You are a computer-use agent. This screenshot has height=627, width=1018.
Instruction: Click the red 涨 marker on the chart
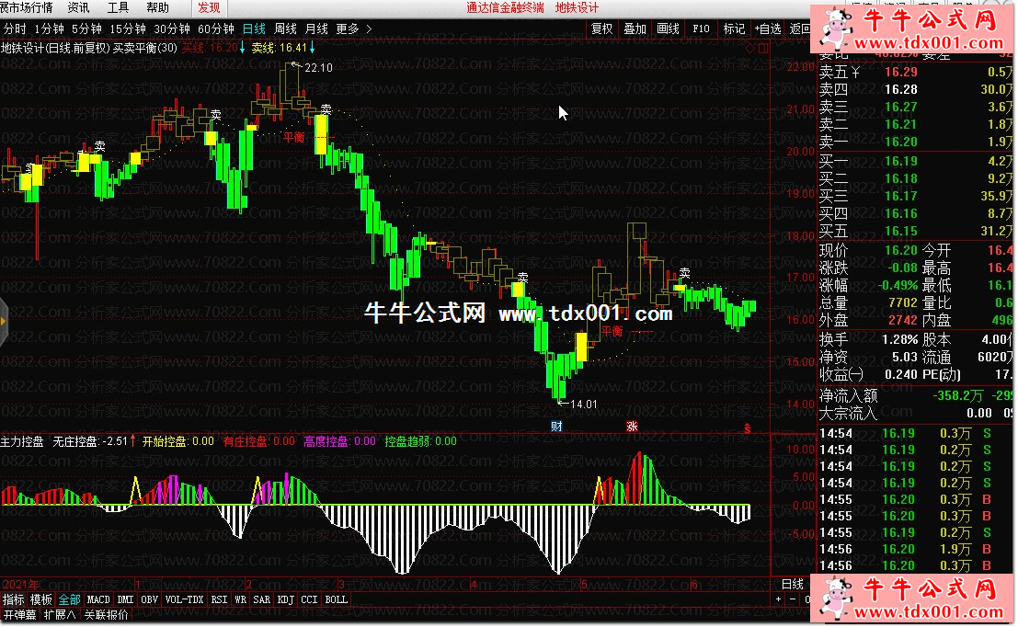pos(632,426)
